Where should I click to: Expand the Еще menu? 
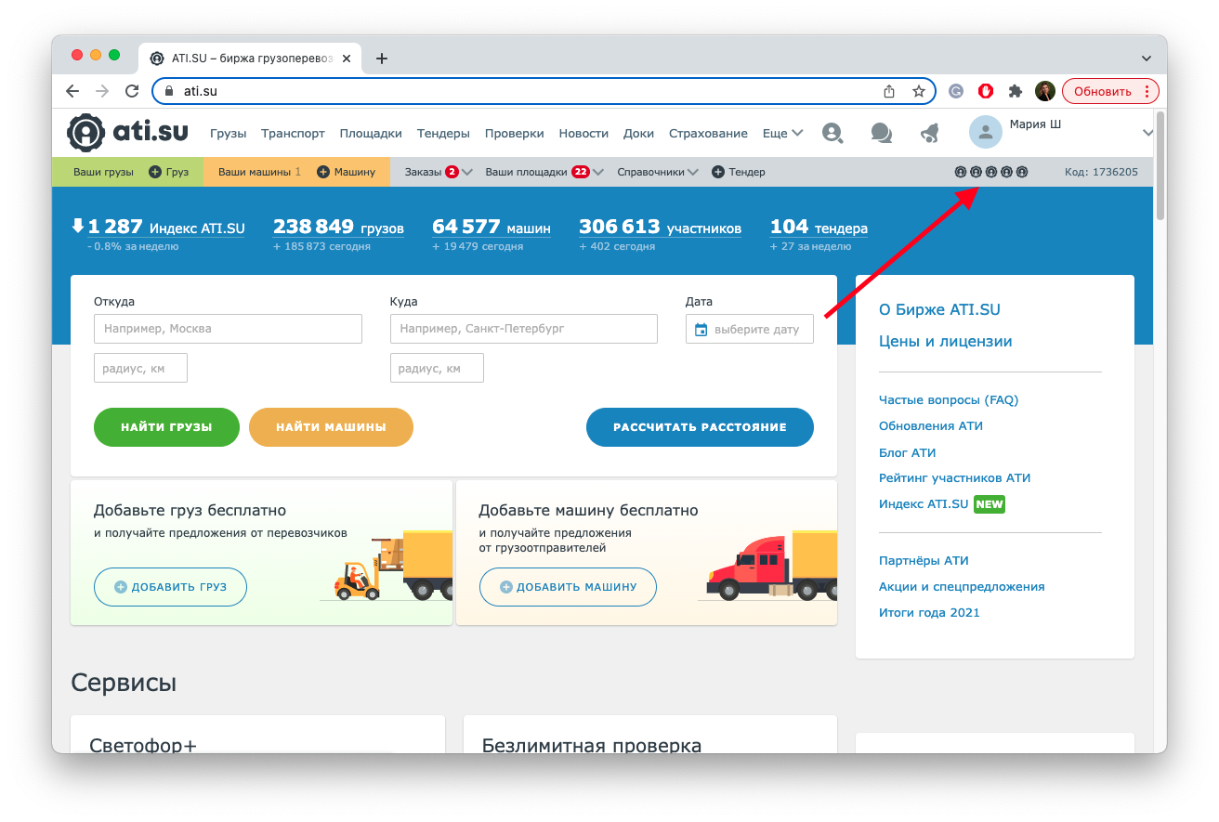coord(782,134)
